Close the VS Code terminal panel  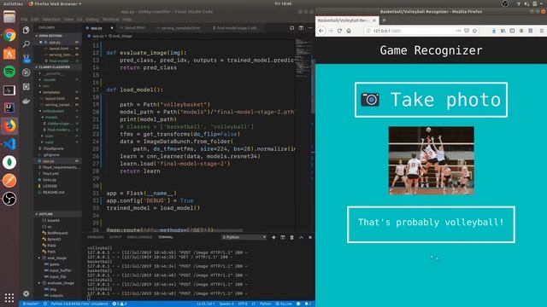(x=310, y=237)
